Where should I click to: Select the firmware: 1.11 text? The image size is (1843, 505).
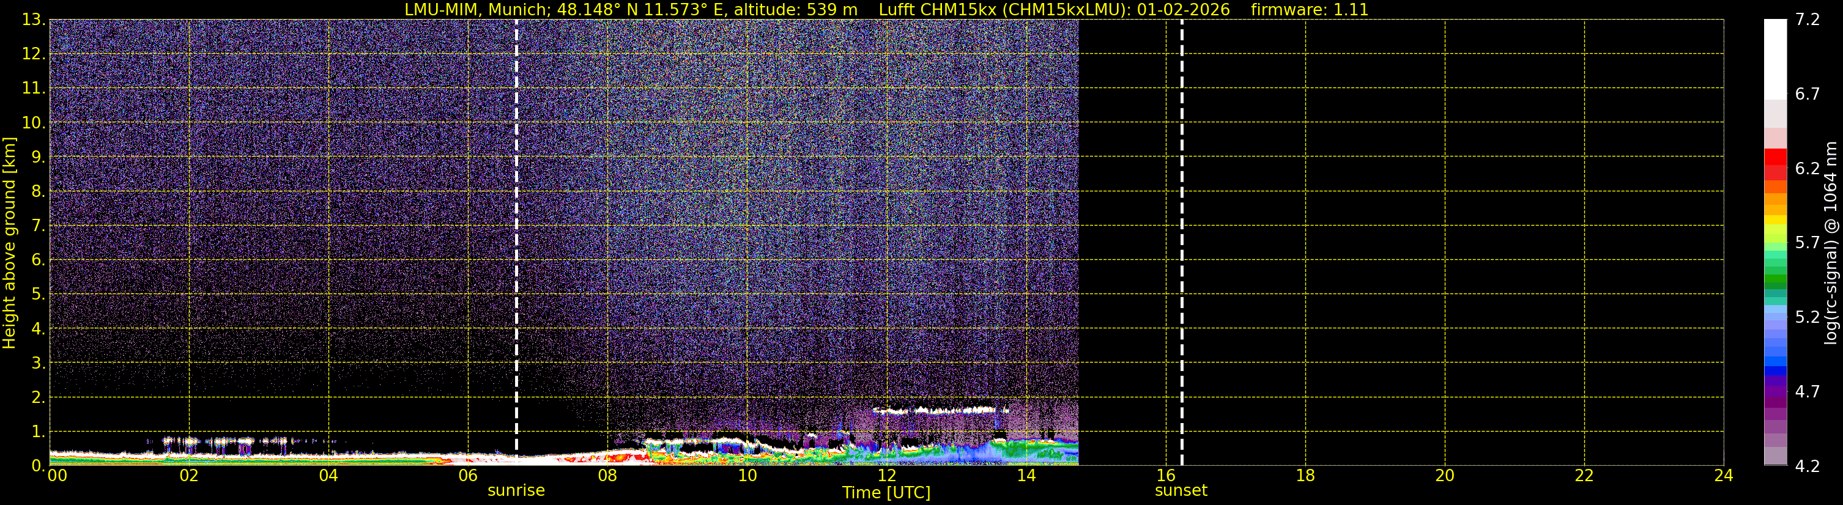coord(1309,9)
